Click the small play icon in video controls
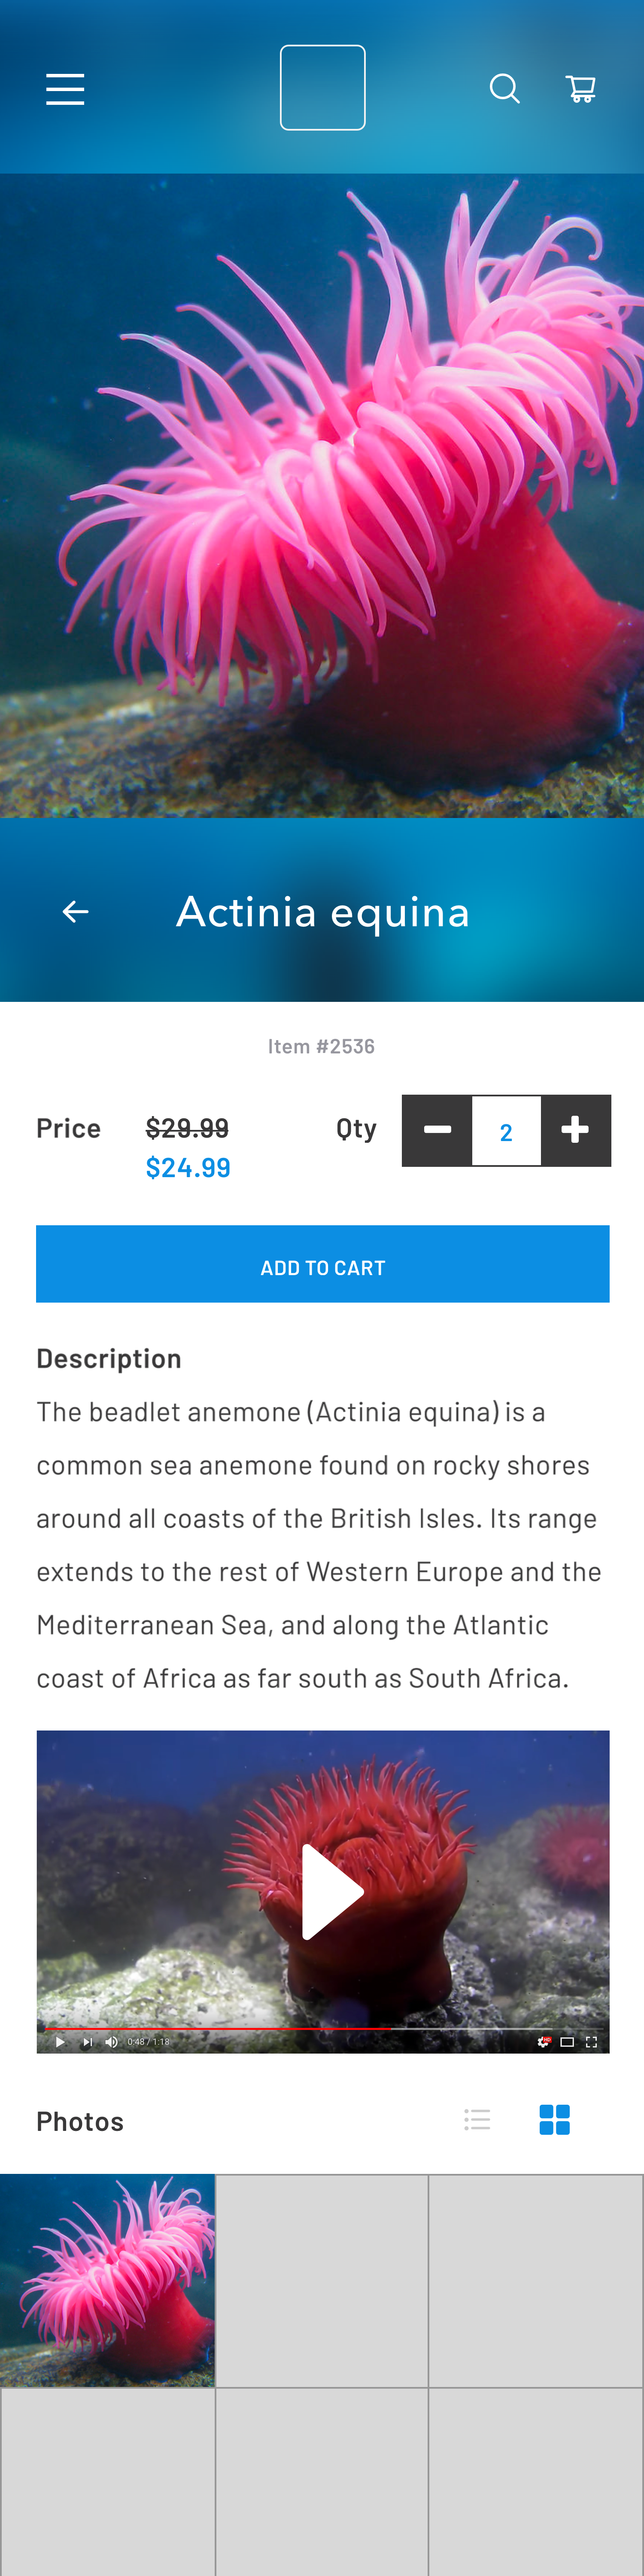The width and height of the screenshot is (644, 2576). (x=60, y=2042)
